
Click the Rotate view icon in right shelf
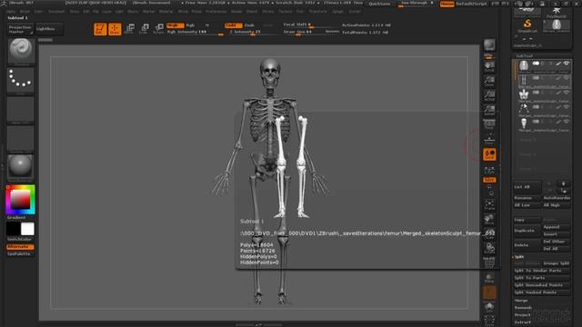[x=489, y=248]
